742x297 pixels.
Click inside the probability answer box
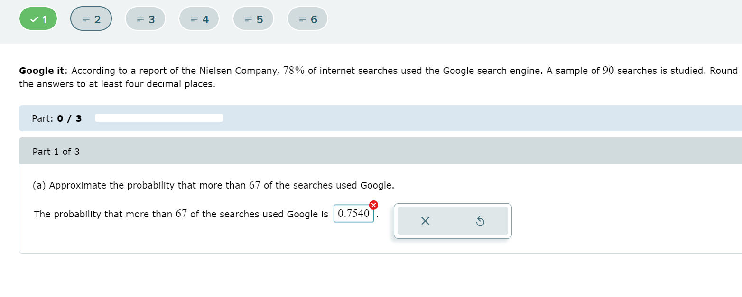pyautogui.click(x=353, y=214)
